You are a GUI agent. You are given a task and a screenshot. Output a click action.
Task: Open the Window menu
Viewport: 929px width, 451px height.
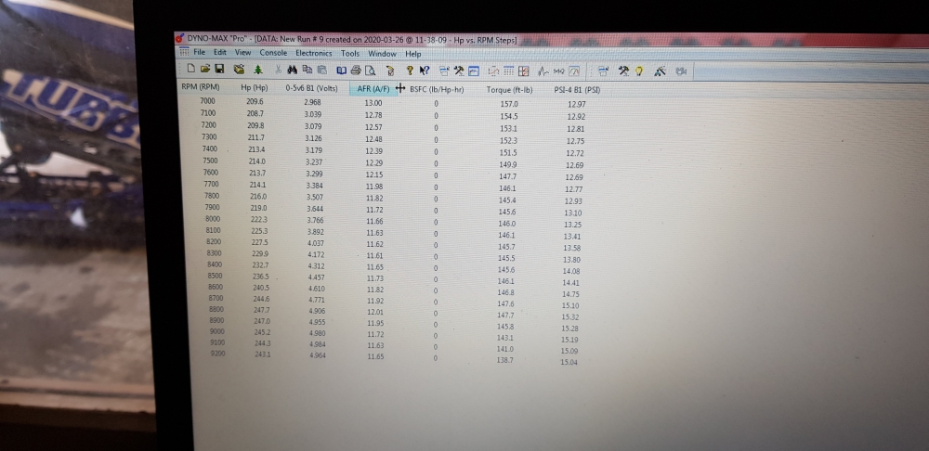(x=382, y=53)
